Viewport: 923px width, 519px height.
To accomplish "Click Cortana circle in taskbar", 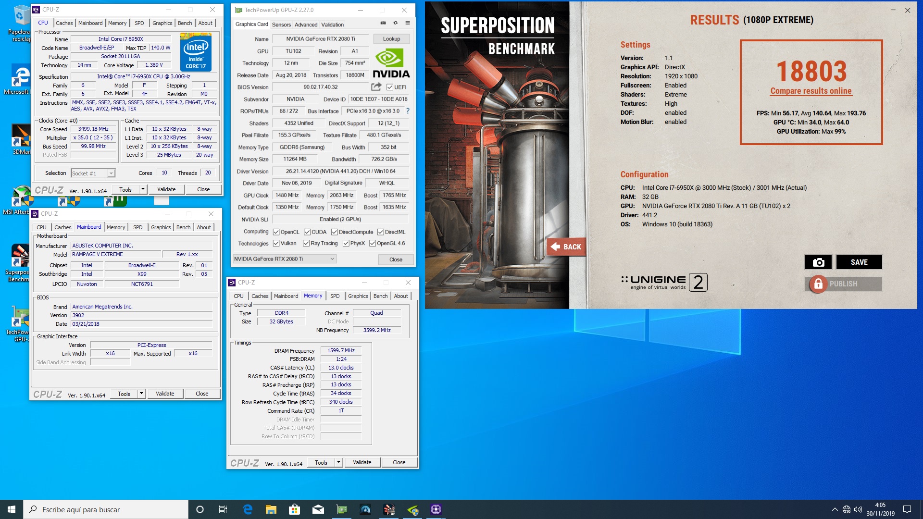I will [x=200, y=509].
